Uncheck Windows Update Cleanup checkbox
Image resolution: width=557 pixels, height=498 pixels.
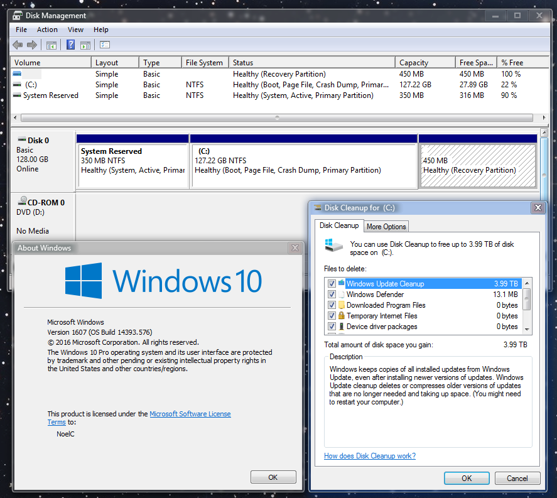click(332, 283)
